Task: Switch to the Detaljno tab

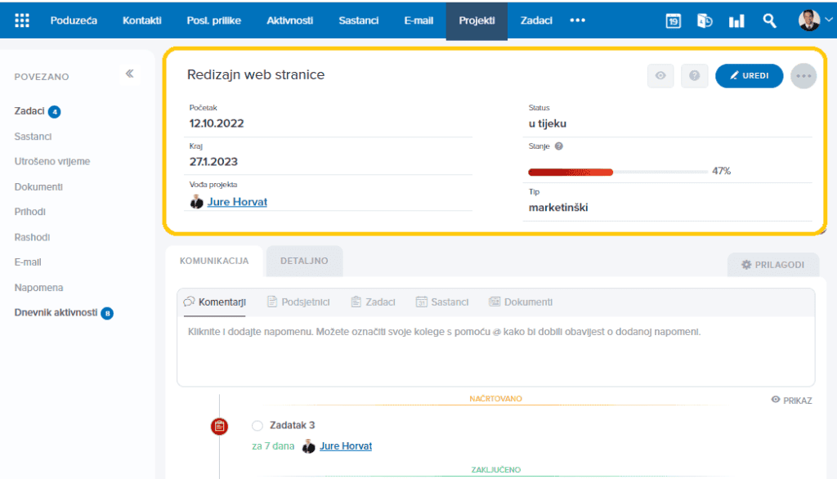Action: coord(304,261)
